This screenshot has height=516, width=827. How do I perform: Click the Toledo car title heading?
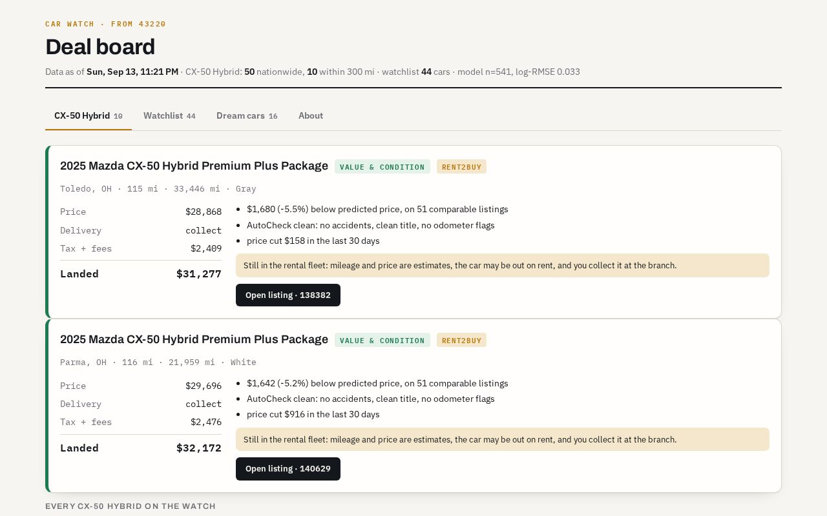click(194, 166)
